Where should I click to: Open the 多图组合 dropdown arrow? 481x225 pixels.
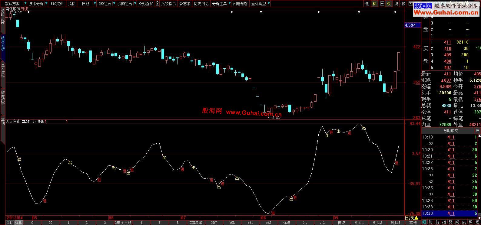[134, 4]
